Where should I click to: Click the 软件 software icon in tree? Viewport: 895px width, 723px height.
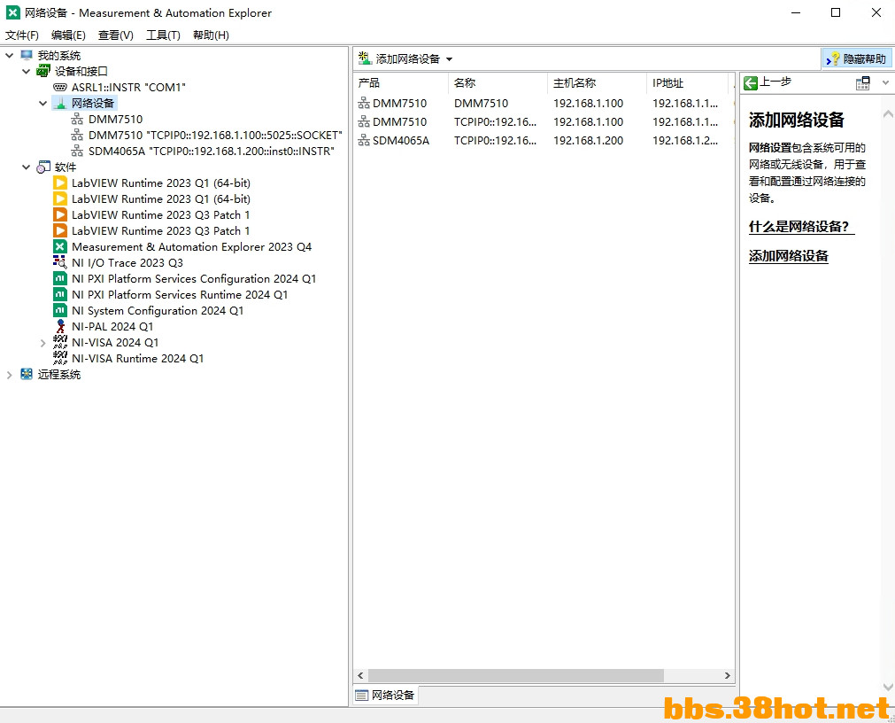(x=43, y=167)
